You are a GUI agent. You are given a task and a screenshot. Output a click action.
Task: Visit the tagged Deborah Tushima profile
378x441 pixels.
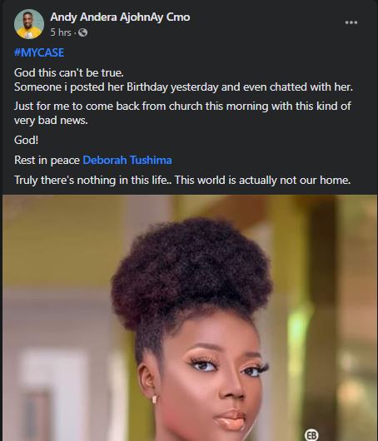(127, 160)
